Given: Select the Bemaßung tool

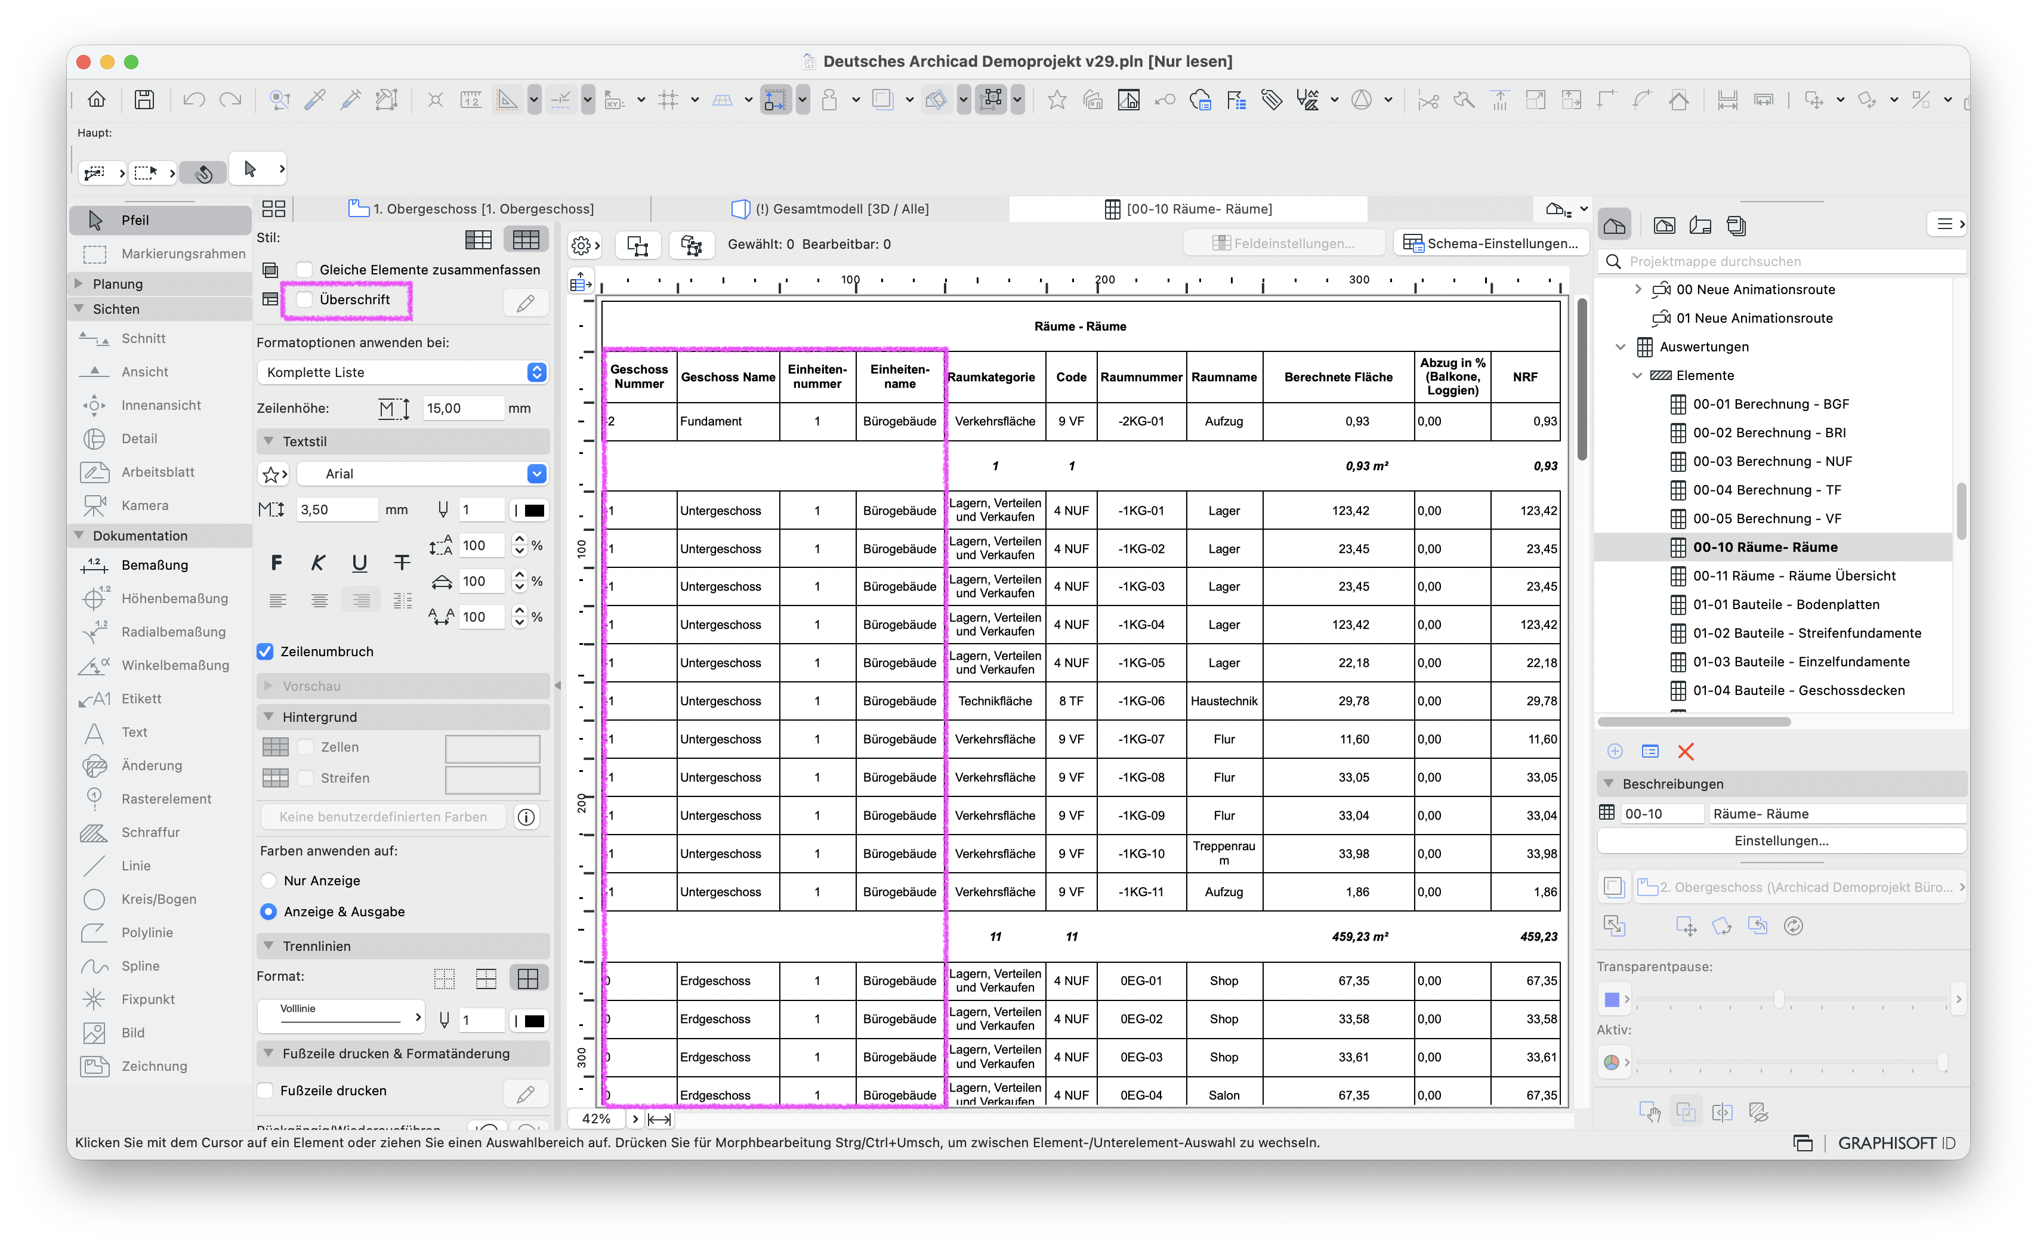Looking at the screenshot, I should [161, 564].
